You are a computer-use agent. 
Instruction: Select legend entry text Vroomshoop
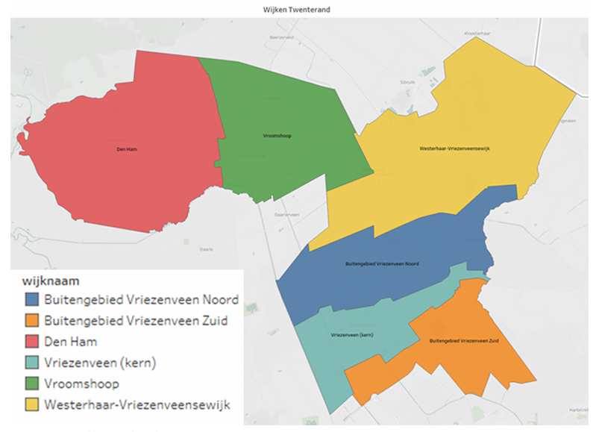[x=82, y=384]
